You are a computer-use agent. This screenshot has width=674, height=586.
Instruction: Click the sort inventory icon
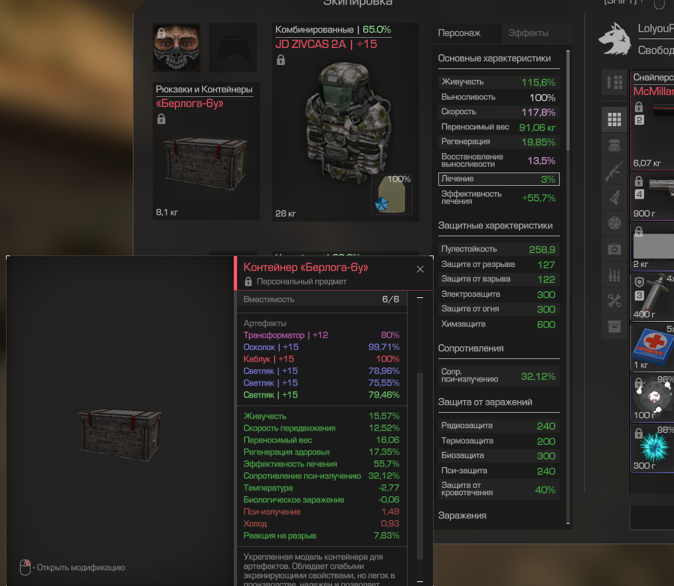click(614, 82)
